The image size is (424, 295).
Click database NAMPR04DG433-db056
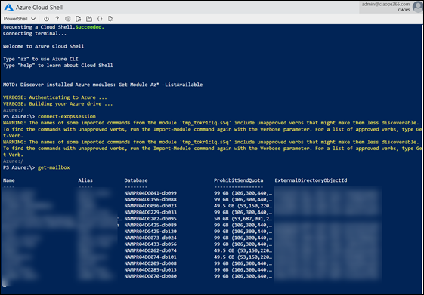[x=150, y=244]
